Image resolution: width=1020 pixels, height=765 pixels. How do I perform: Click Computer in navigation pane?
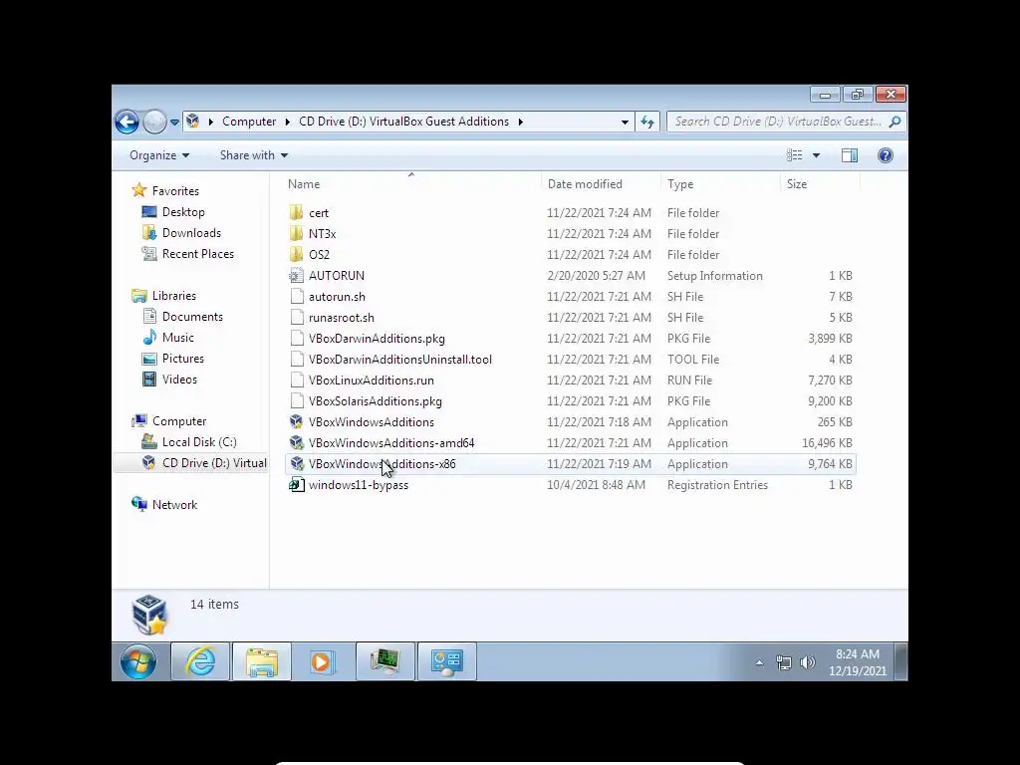[x=179, y=421]
